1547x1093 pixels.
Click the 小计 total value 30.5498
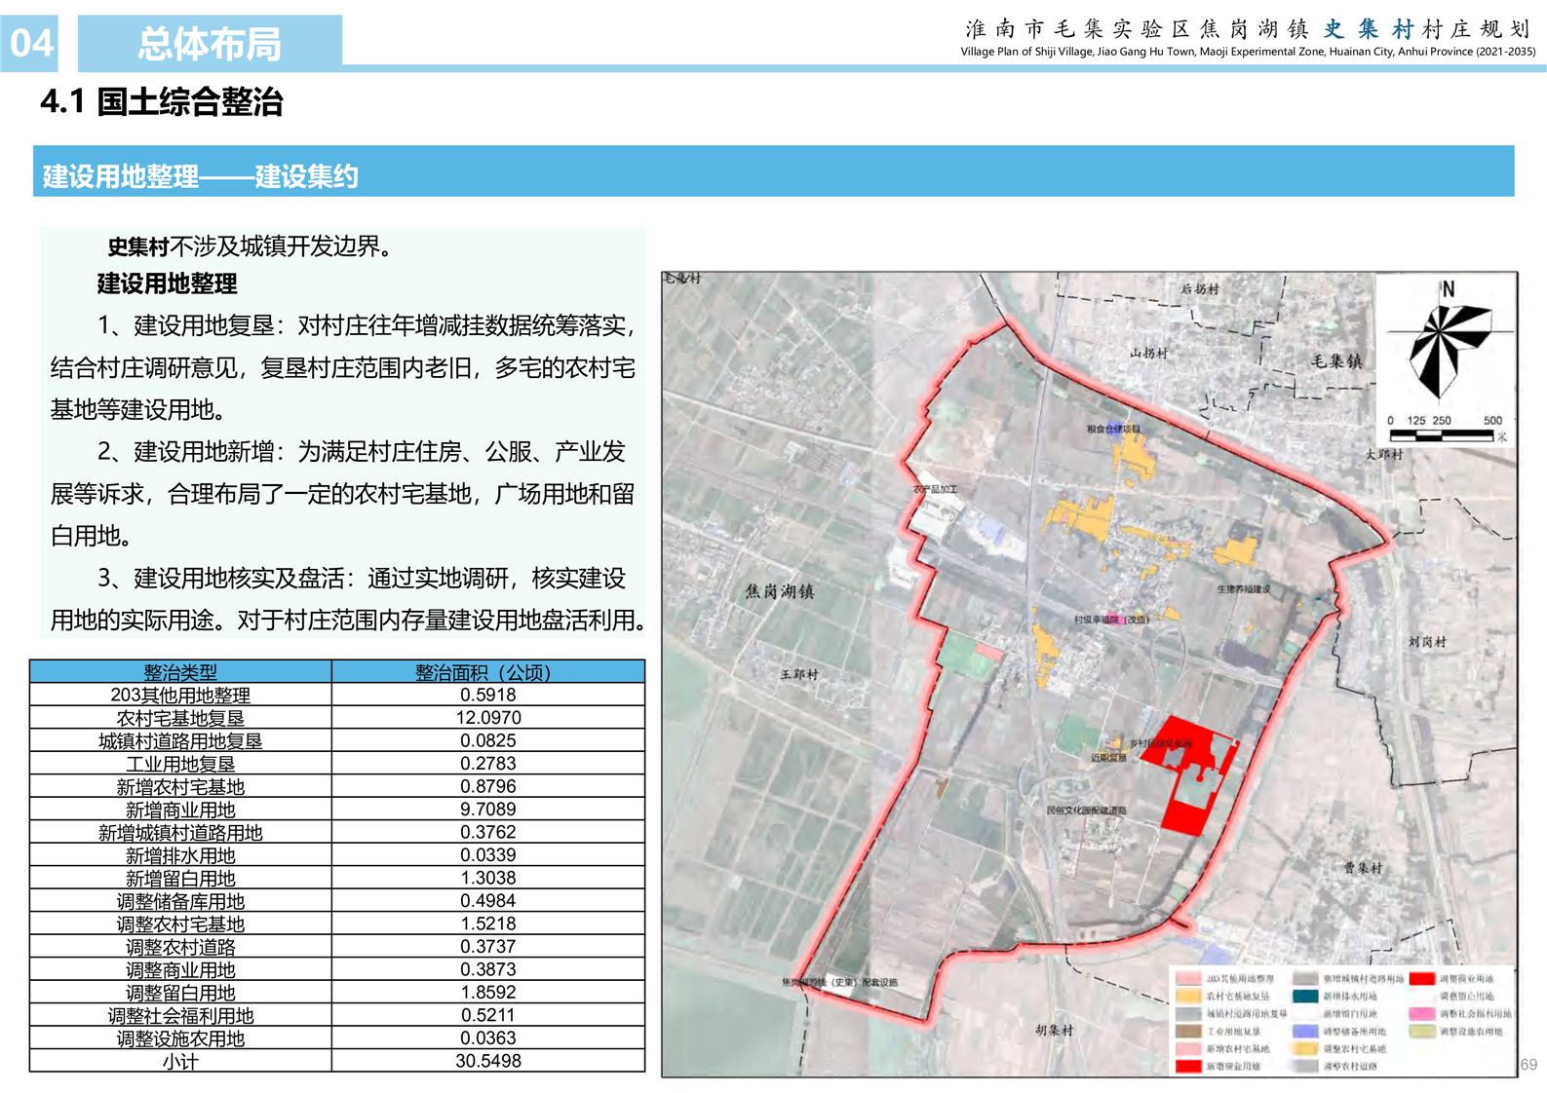coord(487,1061)
